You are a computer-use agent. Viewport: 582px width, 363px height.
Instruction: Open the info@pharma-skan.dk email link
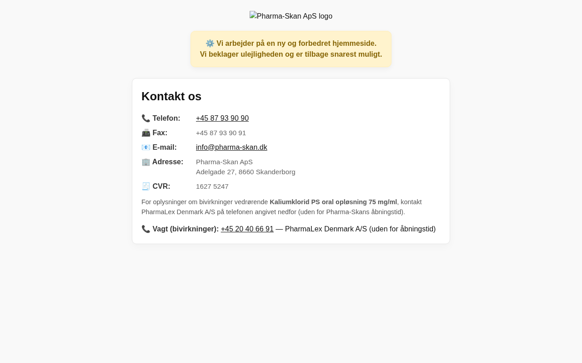pyautogui.click(x=231, y=147)
